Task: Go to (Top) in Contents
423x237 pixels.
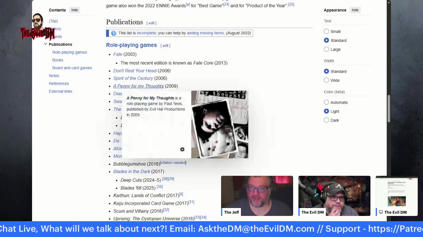Action: [53, 21]
